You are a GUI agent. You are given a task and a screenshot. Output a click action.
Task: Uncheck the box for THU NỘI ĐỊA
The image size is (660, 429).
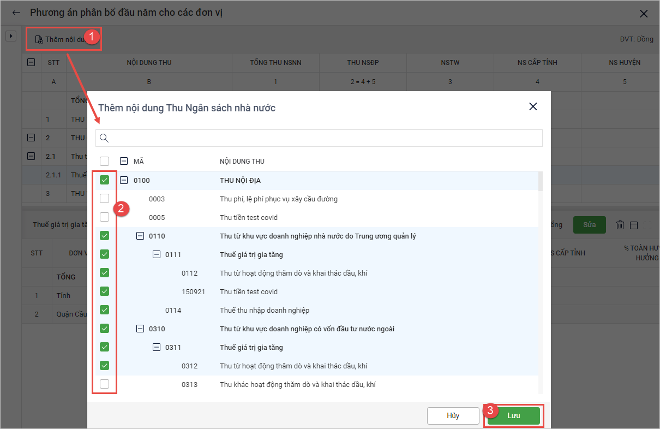tap(105, 180)
